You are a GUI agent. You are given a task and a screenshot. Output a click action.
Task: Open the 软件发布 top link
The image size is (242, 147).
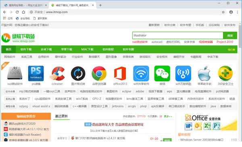230,25
